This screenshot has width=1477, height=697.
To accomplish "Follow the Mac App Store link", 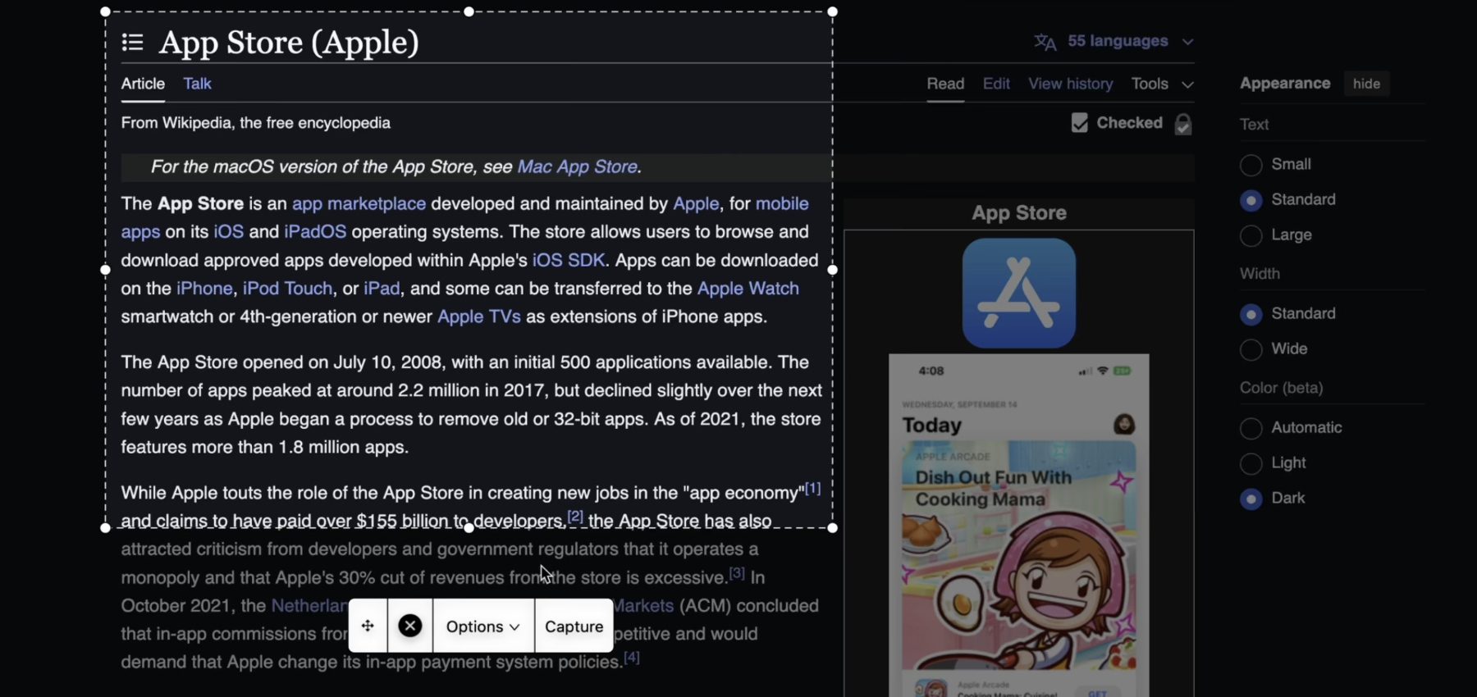I will (x=577, y=166).
